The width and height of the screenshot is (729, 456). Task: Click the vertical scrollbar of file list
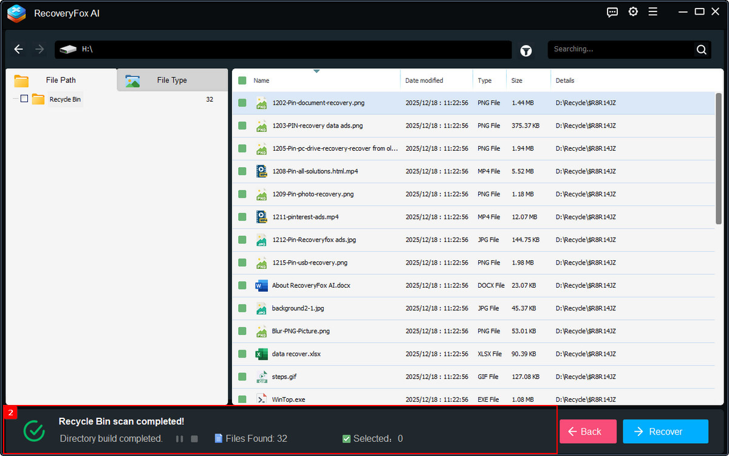tap(719, 158)
